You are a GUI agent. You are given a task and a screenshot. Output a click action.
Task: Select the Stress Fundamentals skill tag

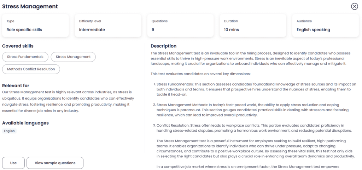tap(25, 57)
